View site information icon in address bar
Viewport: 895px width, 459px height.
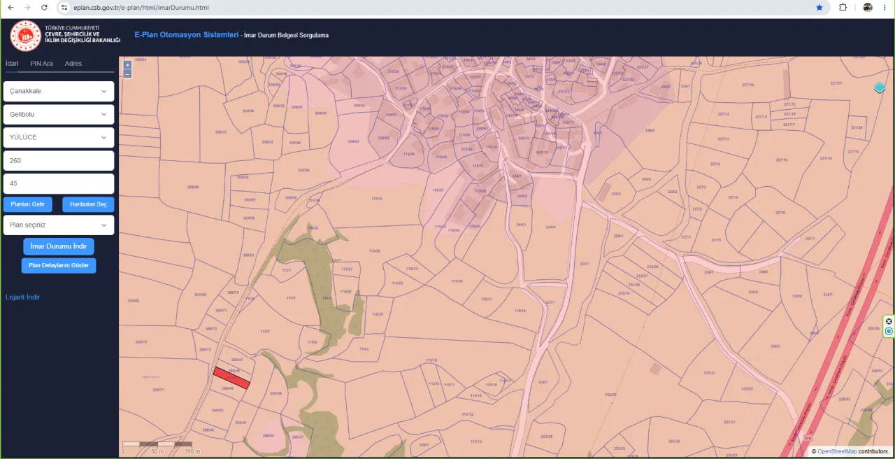coord(64,8)
